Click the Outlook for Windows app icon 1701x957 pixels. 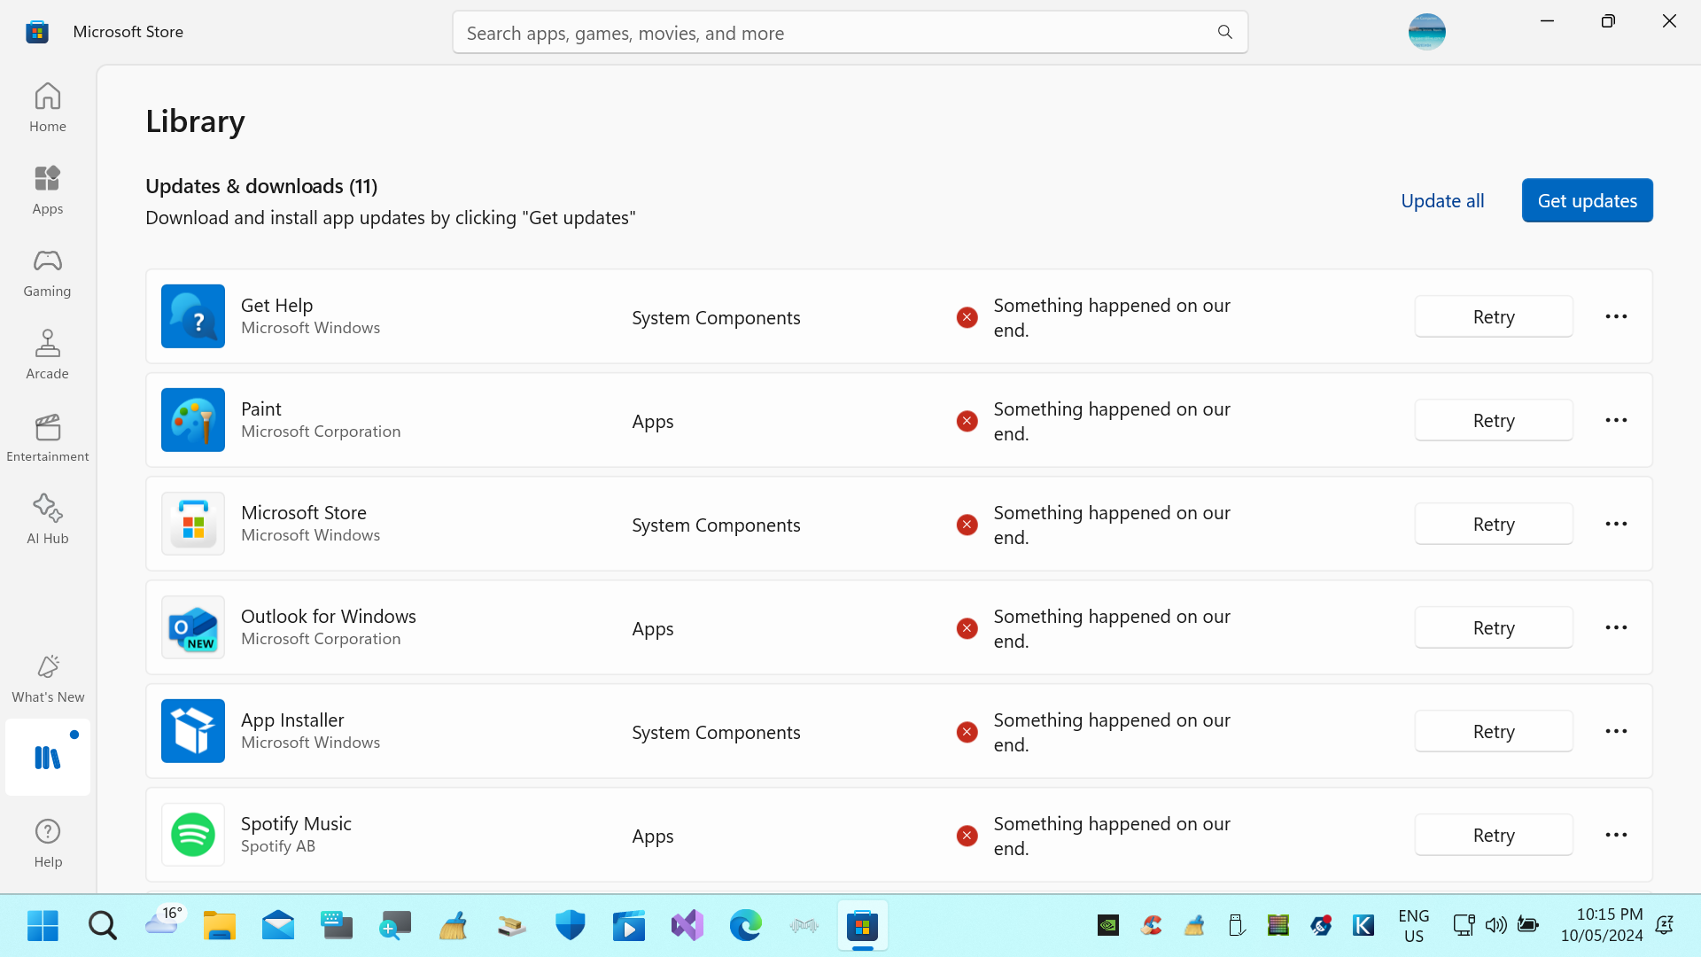coord(193,627)
